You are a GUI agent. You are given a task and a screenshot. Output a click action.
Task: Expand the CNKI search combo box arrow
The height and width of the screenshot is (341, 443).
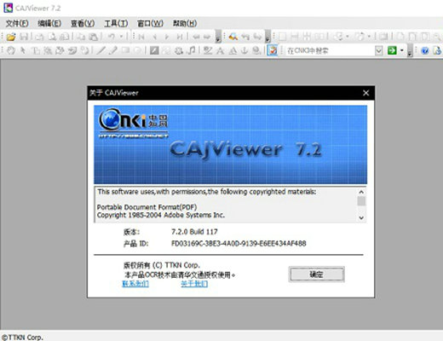(379, 50)
